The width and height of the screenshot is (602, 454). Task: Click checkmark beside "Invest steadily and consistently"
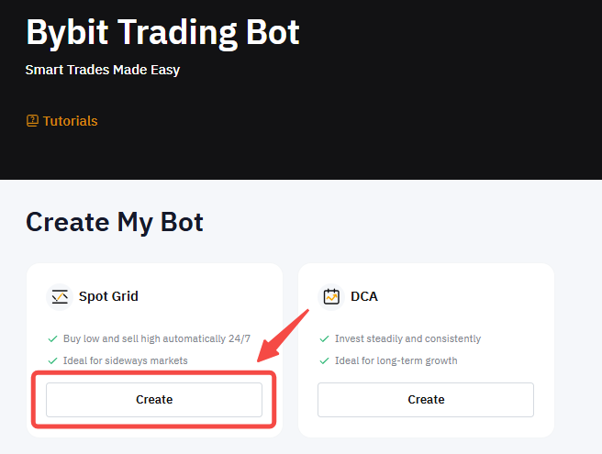point(324,338)
